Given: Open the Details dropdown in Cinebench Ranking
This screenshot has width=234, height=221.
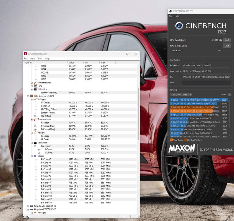Looking at the screenshot, I should pos(229,94).
